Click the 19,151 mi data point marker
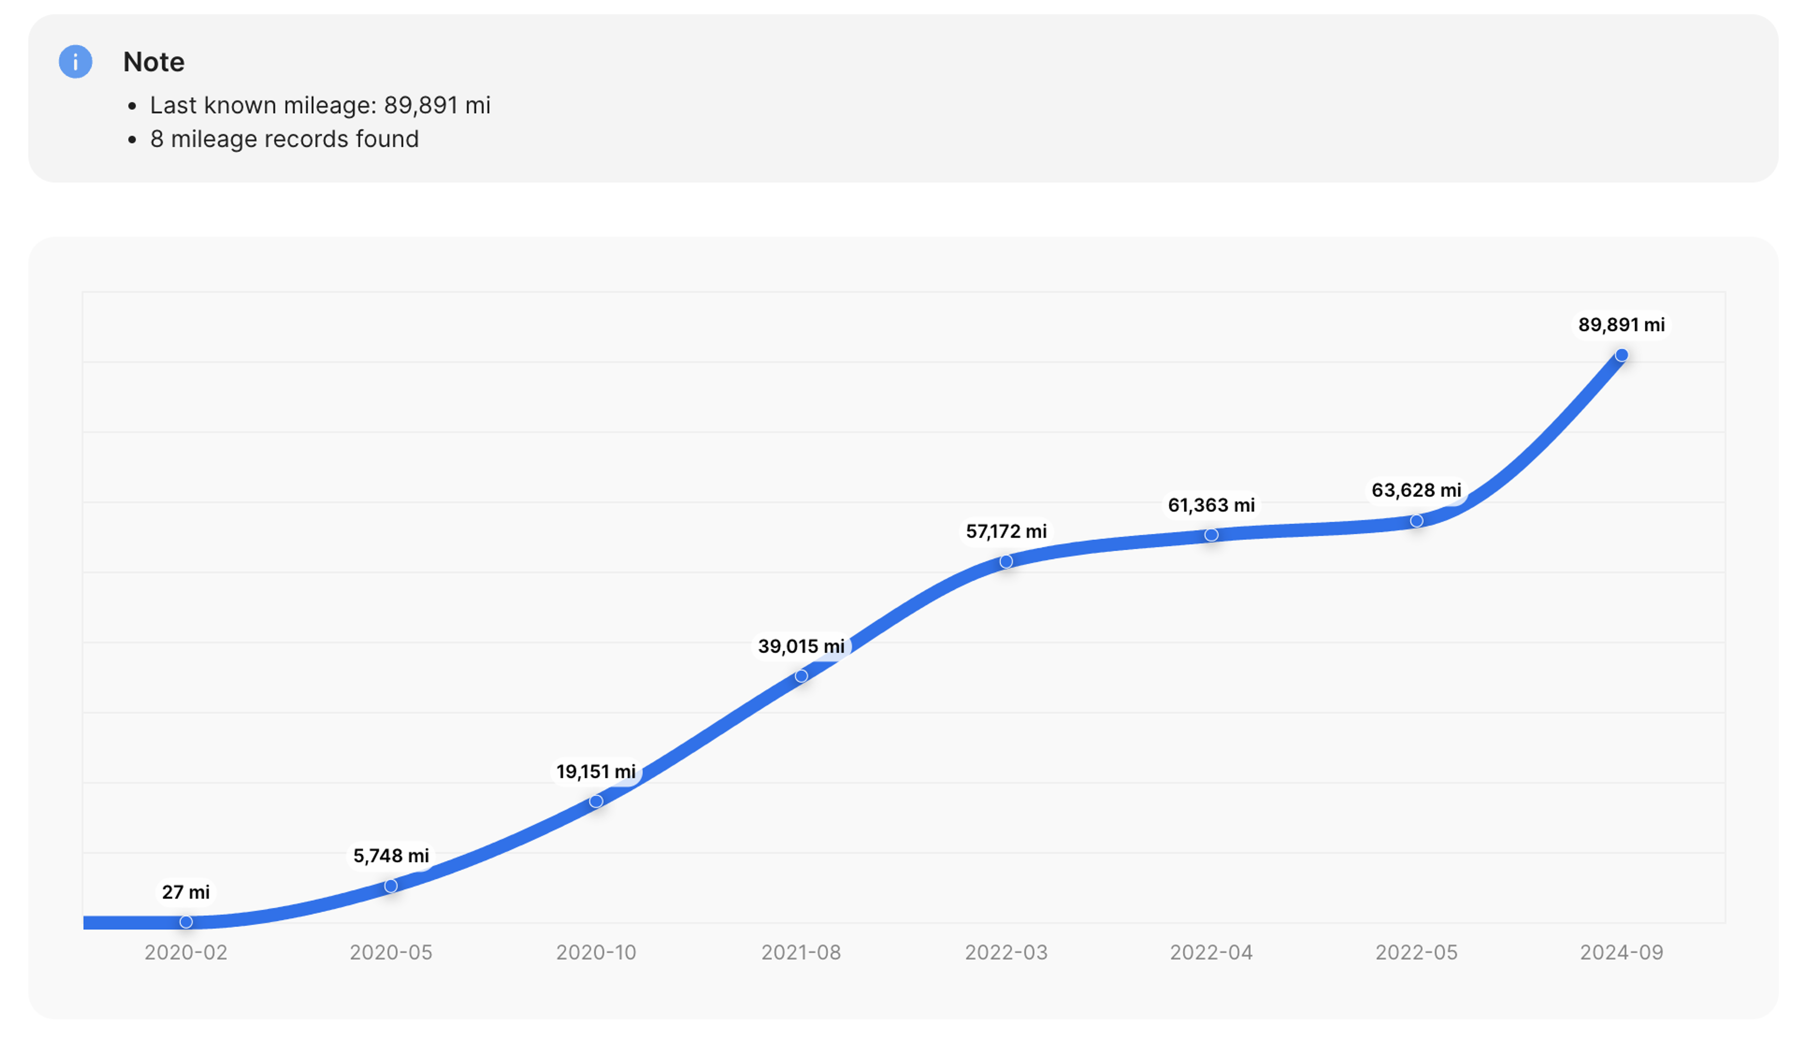The image size is (1814, 1049). coord(596,801)
